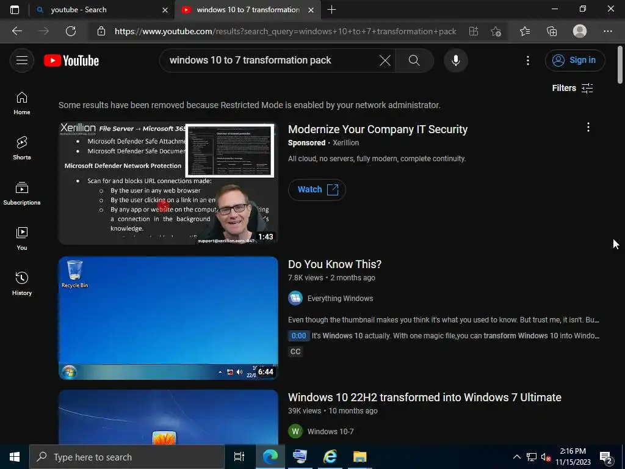This screenshot has height=469, width=625.
Task: Open the network tray icon
Action: click(x=532, y=457)
